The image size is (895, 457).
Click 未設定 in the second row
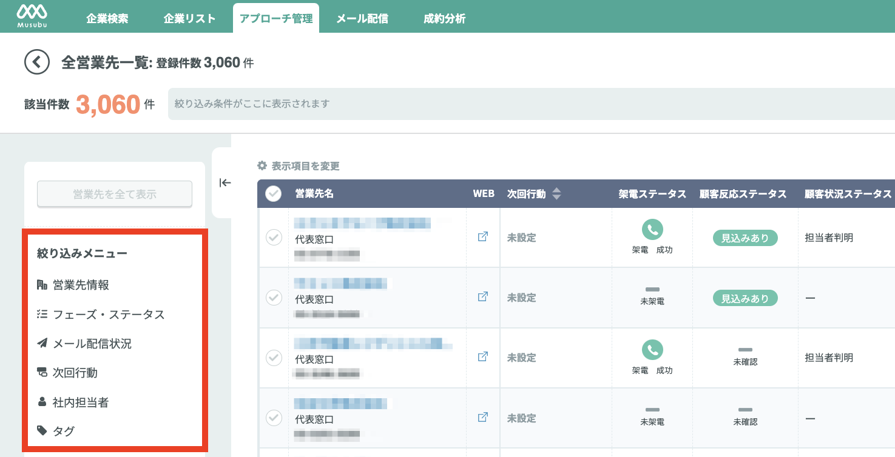click(522, 298)
